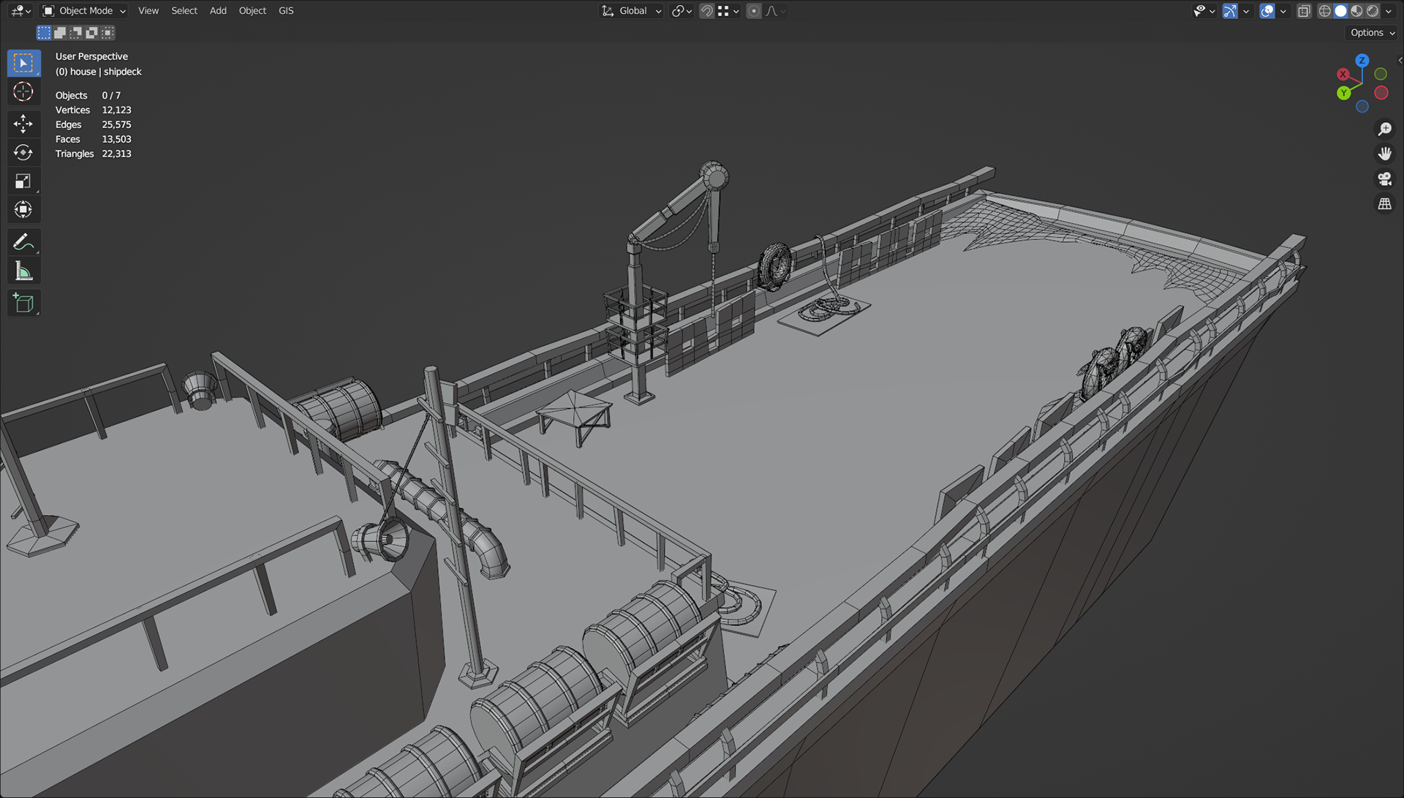Switch to wireframe shading
The width and height of the screenshot is (1404, 798).
click(x=1324, y=11)
